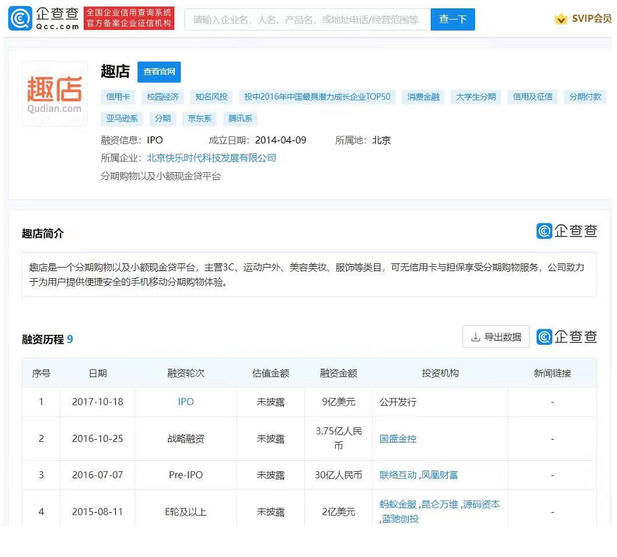The image size is (617, 557).
Task: Select the 战略融资 round cell
Action: pyautogui.click(x=186, y=438)
